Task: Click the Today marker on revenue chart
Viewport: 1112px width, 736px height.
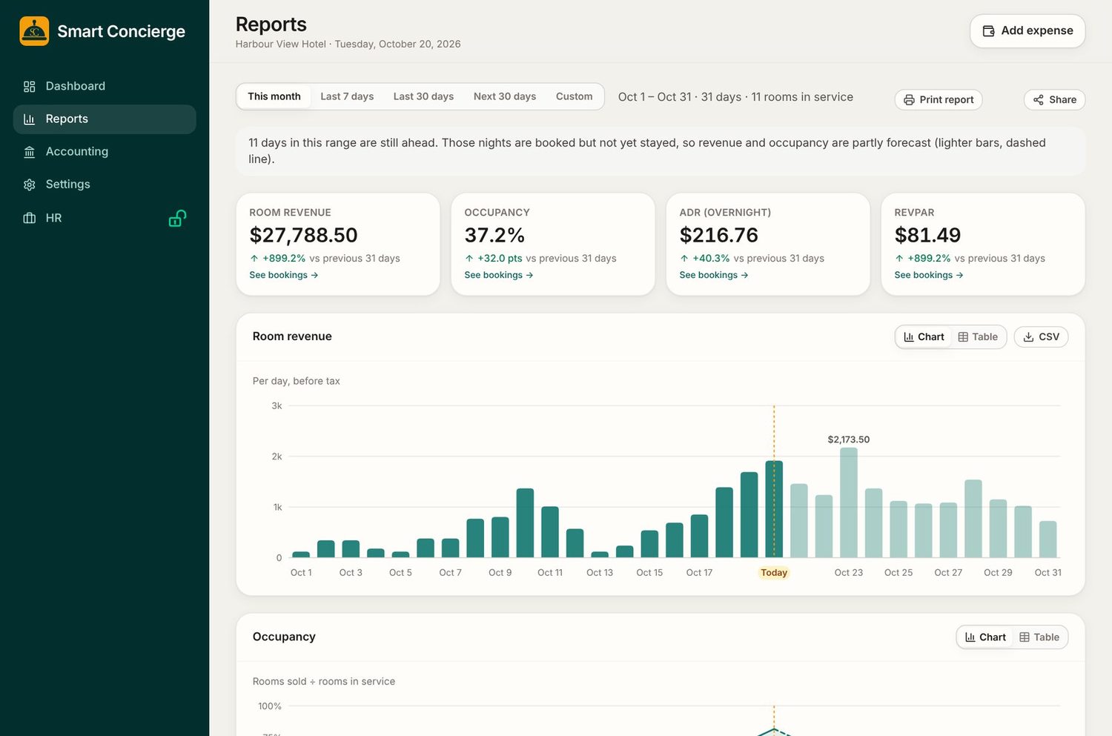Action: [x=774, y=573]
